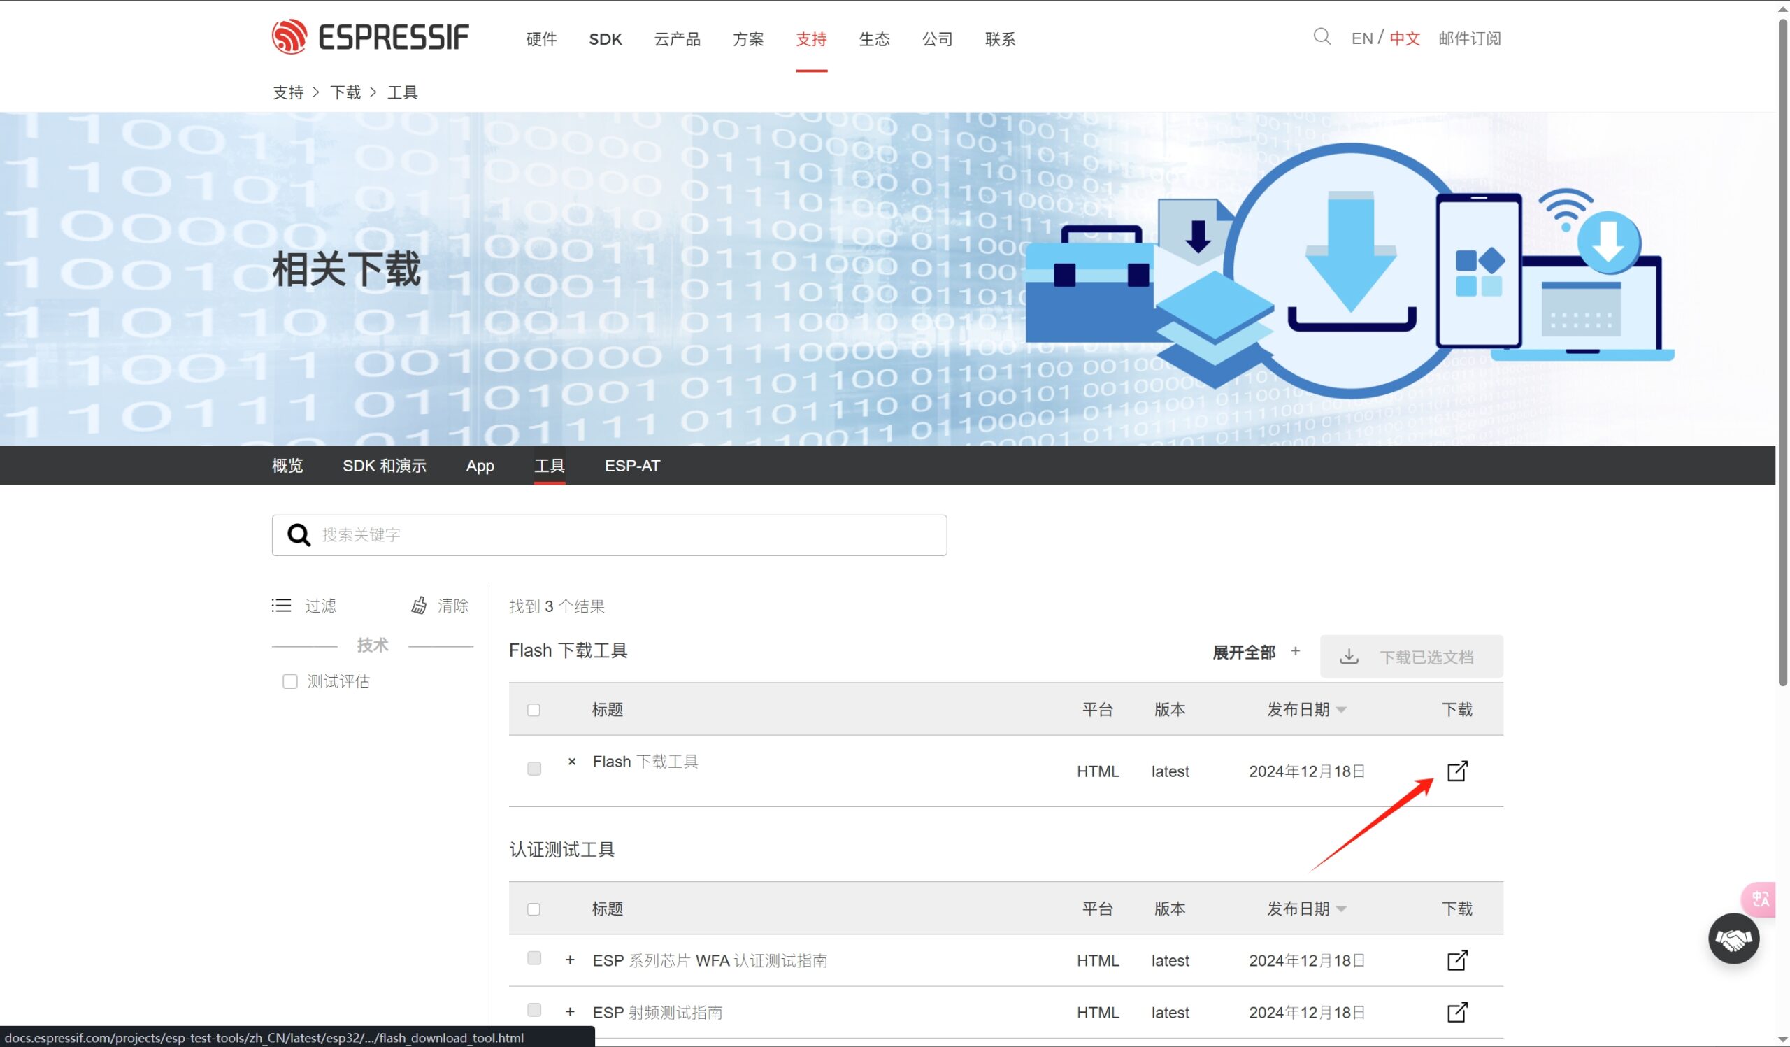
Task: Go to 下载 breadcrumb
Action: [x=345, y=92]
